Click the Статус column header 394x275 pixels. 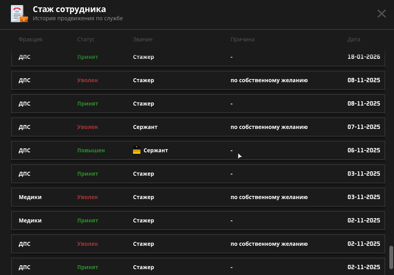point(86,39)
